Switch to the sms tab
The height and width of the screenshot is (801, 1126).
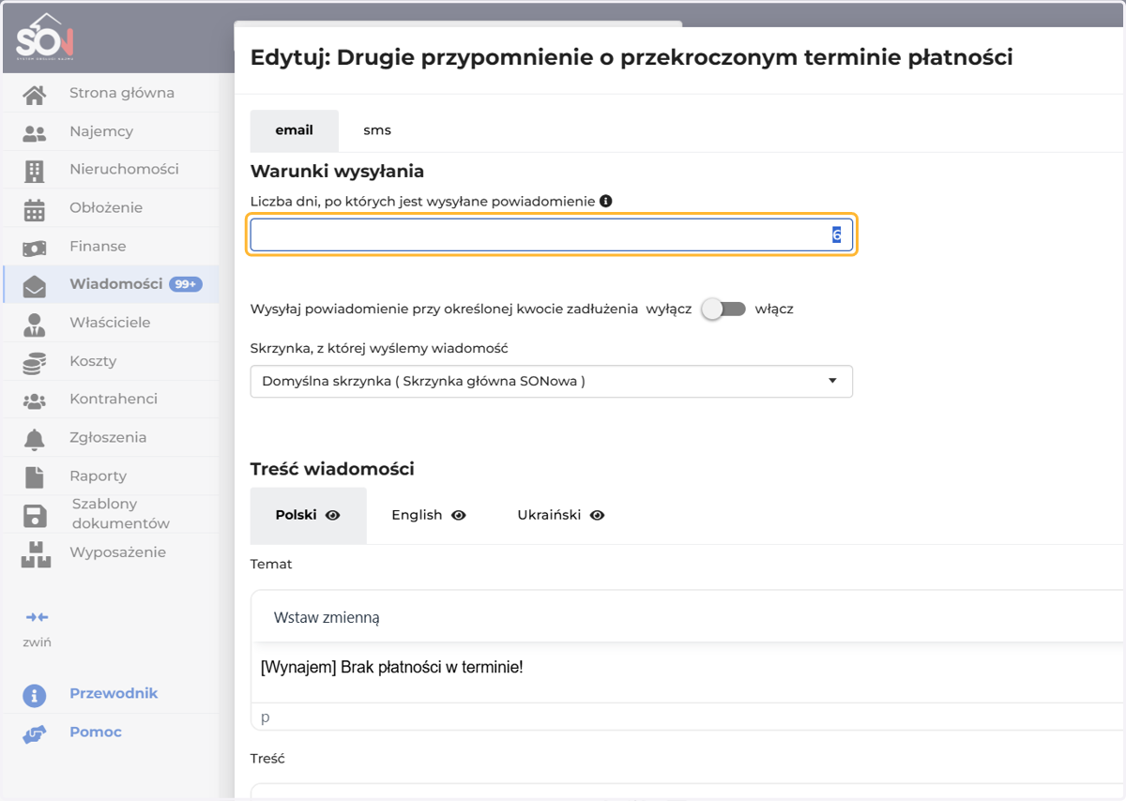[377, 130]
